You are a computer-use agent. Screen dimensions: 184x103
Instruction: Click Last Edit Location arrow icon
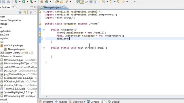tap(119, 1)
